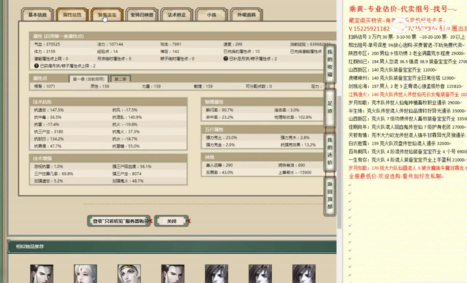Open fifth recommended dark-haired portrait
This screenshot has width=467, height=283.
(x=217, y=274)
